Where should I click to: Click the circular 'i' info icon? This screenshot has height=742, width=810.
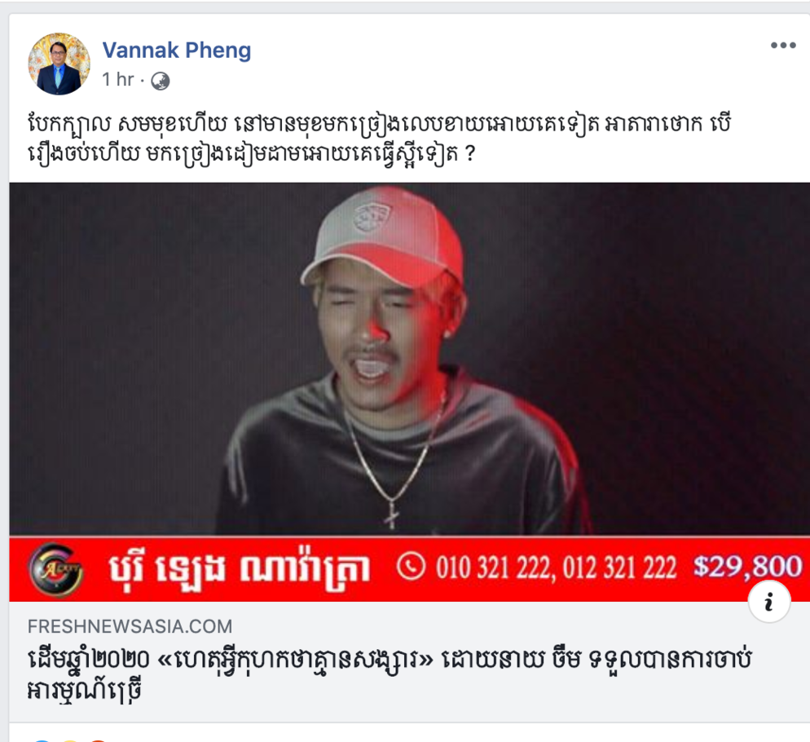coord(769,602)
